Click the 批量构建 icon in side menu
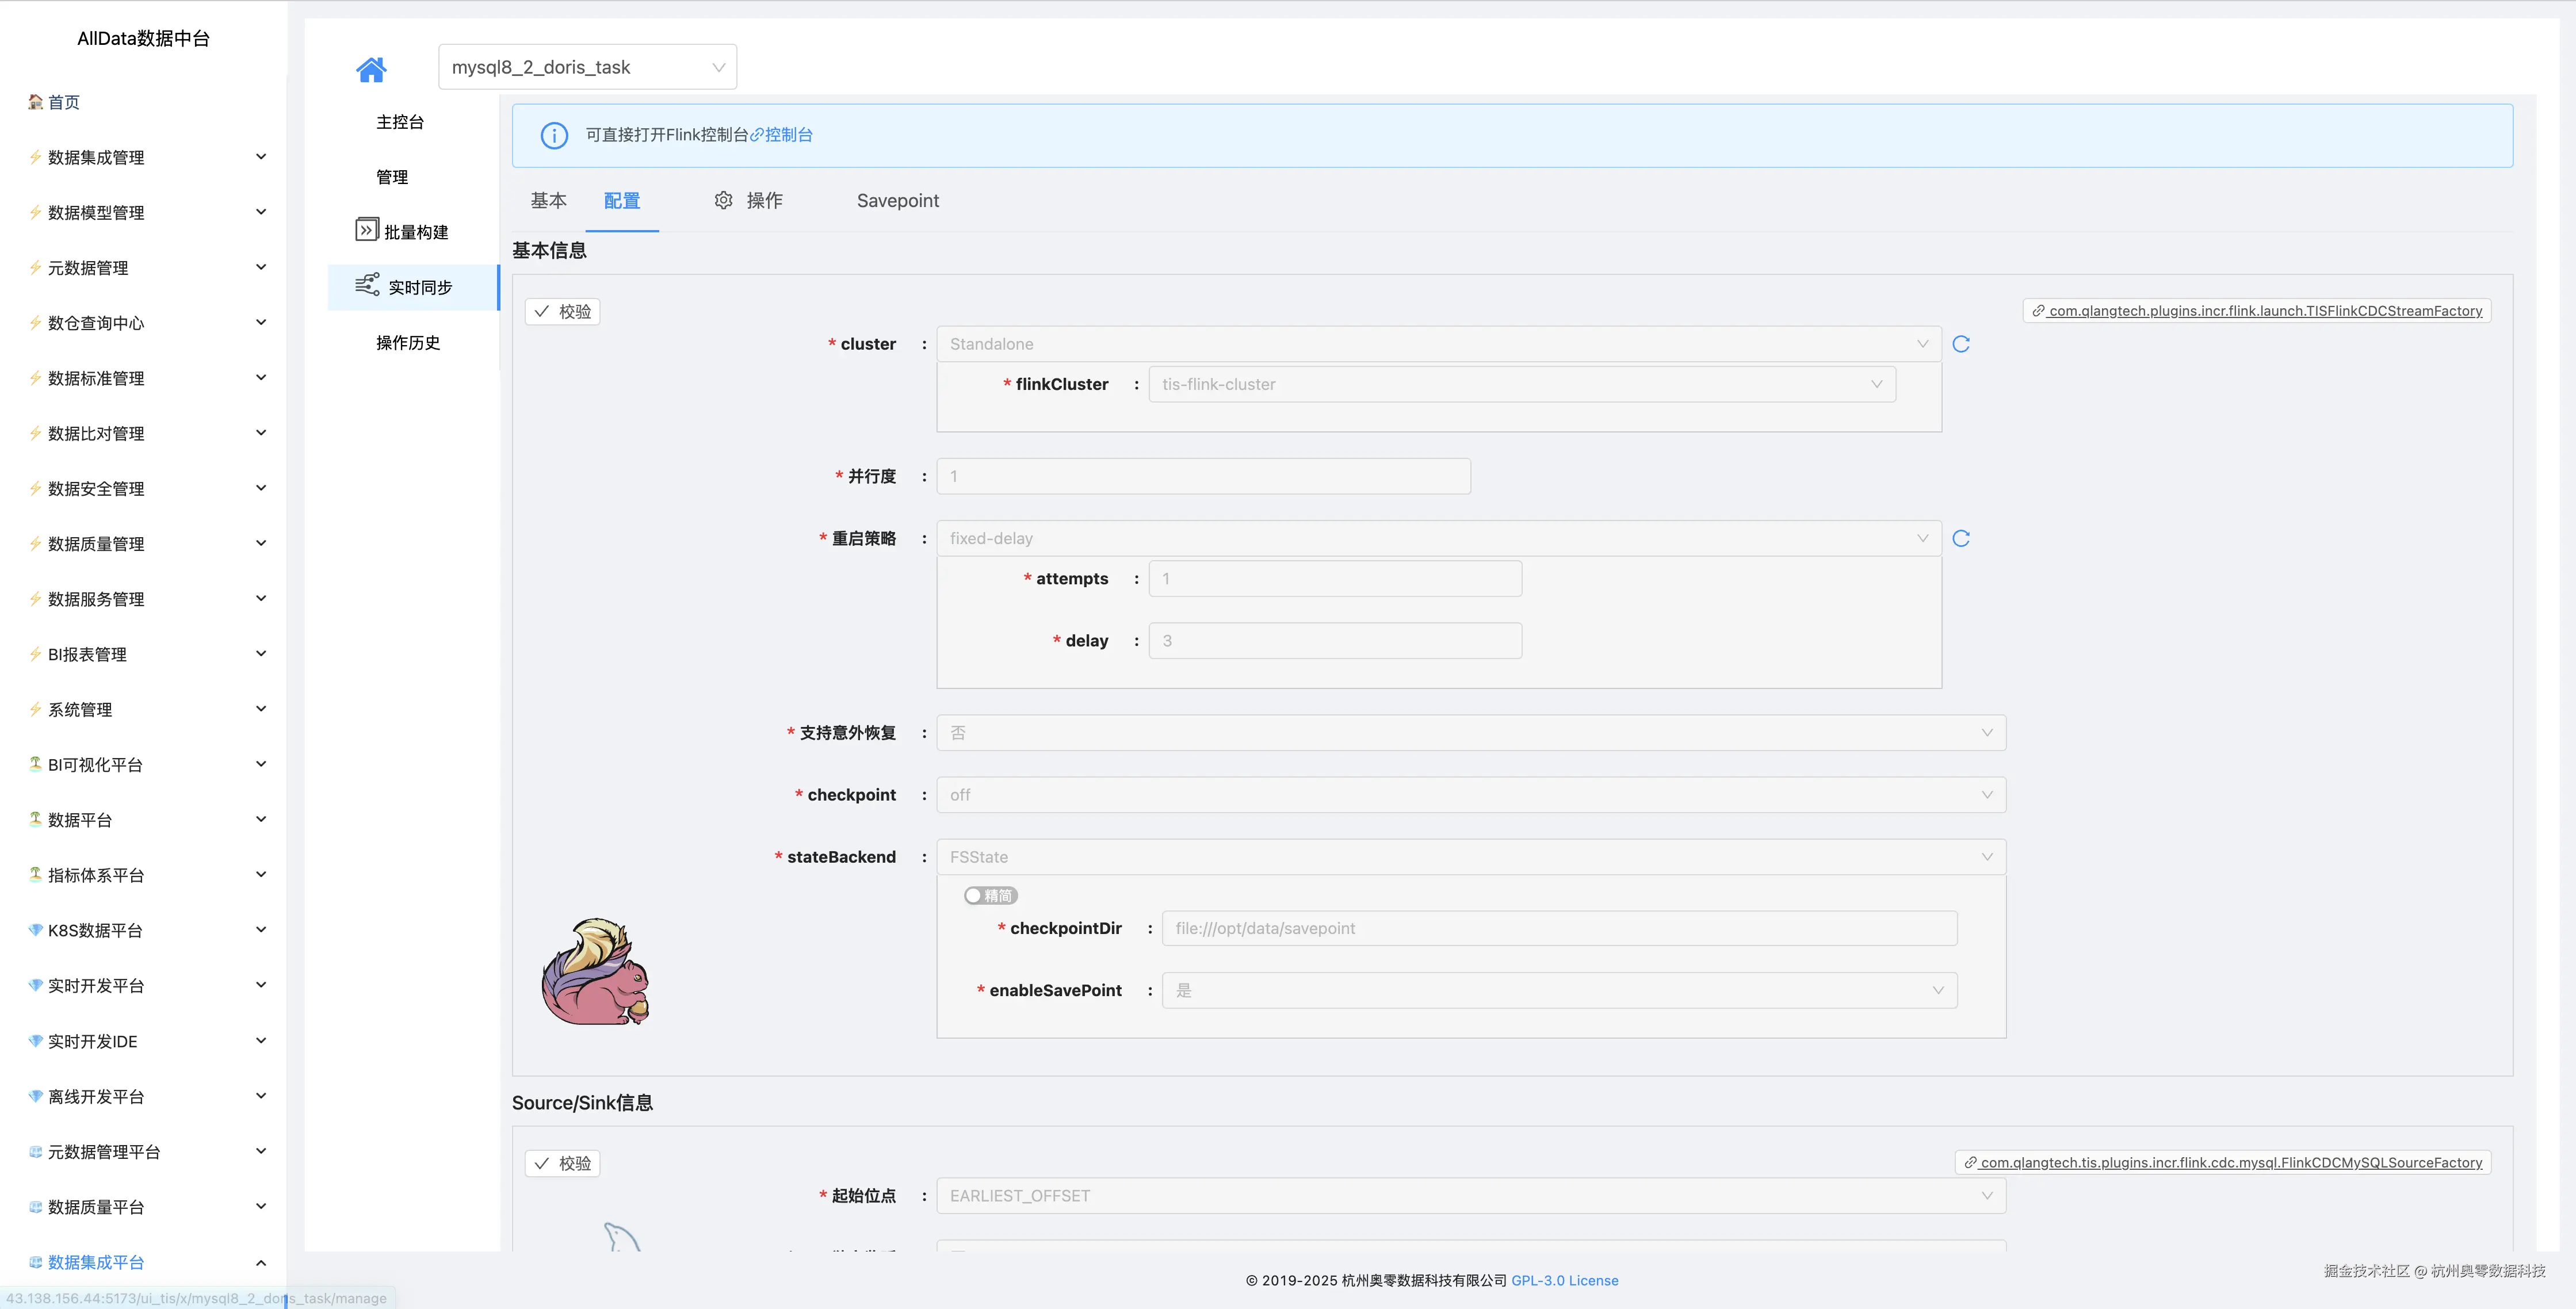2576x1309 pixels. pyautogui.click(x=367, y=231)
